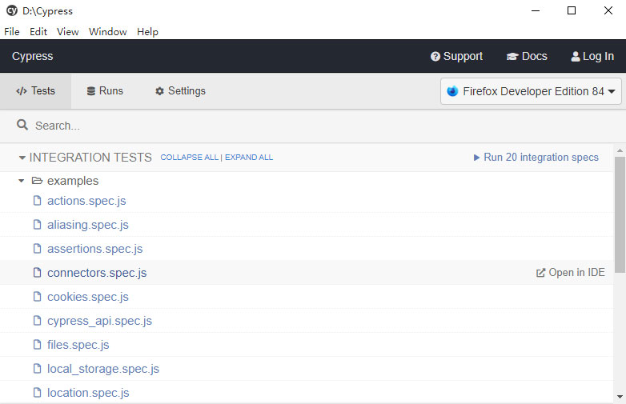
Task: Open aliasing.spec.js
Action: tap(88, 225)
